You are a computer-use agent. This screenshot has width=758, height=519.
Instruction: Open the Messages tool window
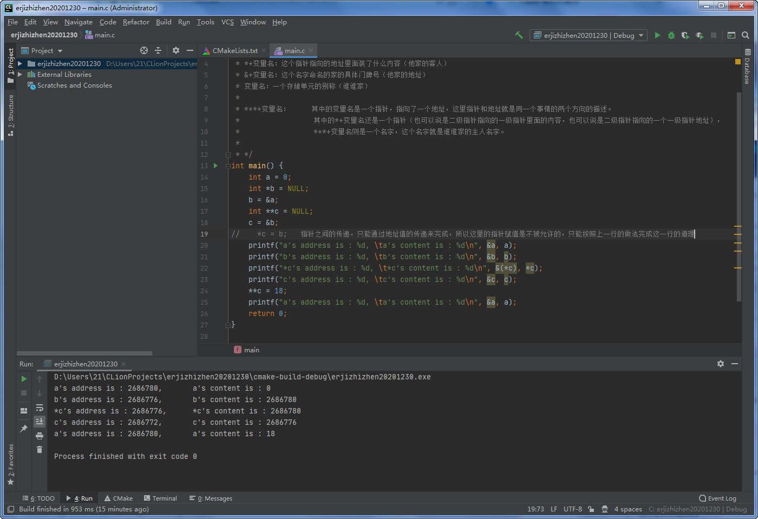[211, 498]
